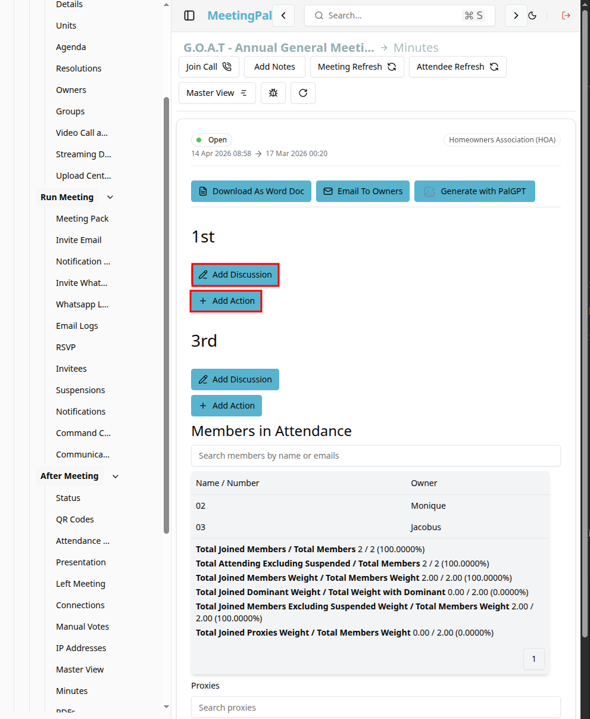This screenshot has height=719, width=590.
Task: Add Discussion under 1st
Action: (235, 275)
